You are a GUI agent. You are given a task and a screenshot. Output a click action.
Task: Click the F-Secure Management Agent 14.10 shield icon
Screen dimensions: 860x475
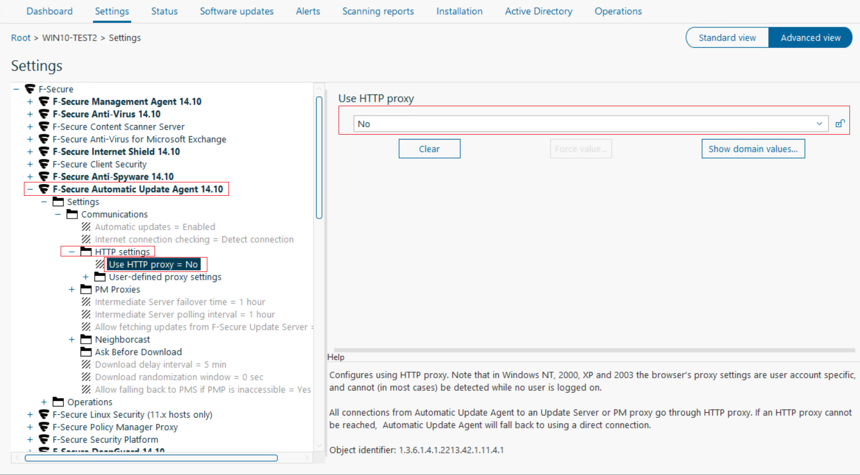(44, 101)
